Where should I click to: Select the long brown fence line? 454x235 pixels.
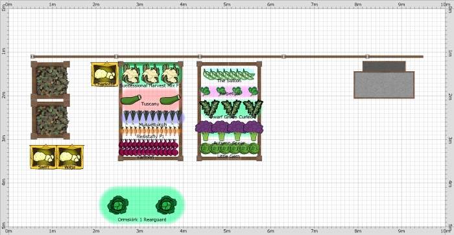[x=227, y=57]
